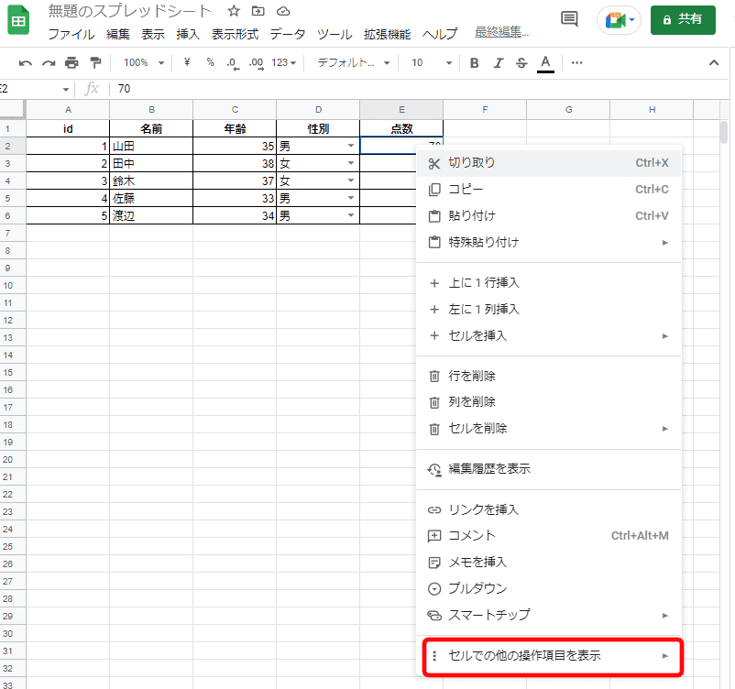Toggle strikethrough formatting

[x=521, y=63]
